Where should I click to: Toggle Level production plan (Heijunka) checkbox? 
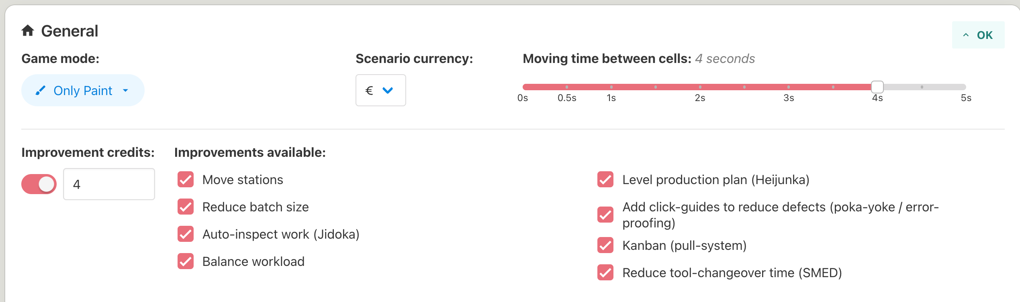[x=605, y=180]
